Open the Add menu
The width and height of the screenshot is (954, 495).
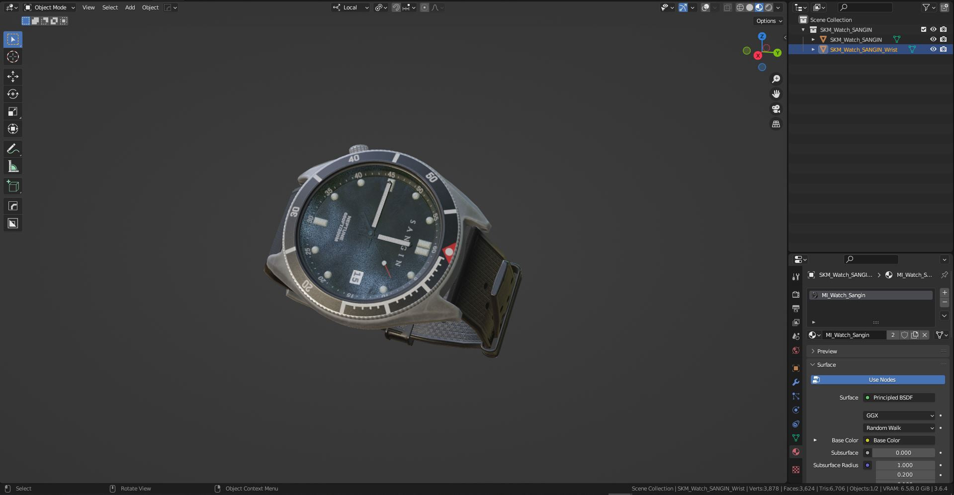pyautogui.click(x=130, y=7)
